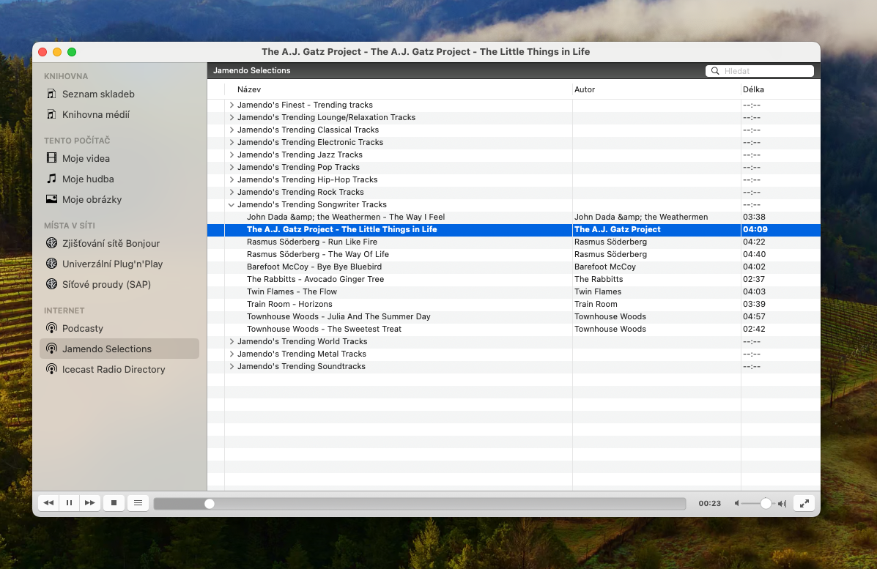The width and height of the screenshot is (877, 569).
Task: Click the Icecast Radio Directory icon
Action: [51, 370]
